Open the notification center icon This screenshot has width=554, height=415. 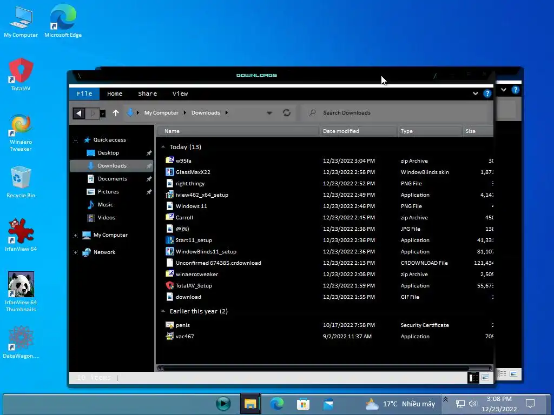[530, 403]
